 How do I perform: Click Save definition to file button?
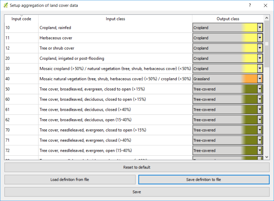tap(204, 179)
